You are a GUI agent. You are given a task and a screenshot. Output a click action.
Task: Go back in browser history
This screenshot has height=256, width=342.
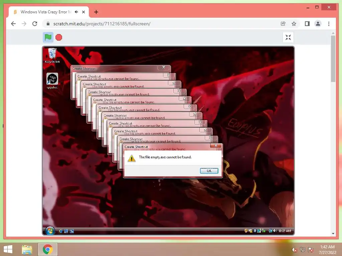point(13,24)
